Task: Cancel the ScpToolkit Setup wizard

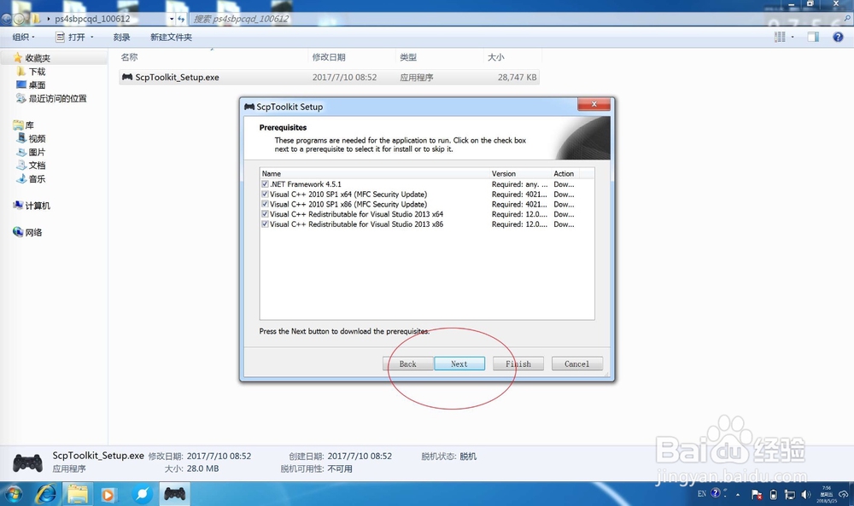Action: (576, 364)
